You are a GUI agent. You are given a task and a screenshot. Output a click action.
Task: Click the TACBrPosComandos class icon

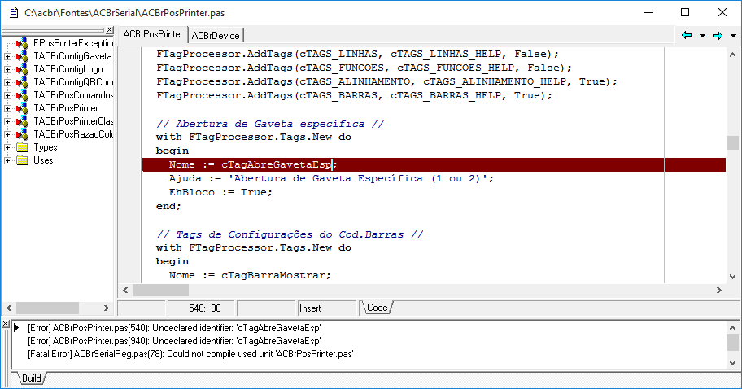(x=22, y=95)
